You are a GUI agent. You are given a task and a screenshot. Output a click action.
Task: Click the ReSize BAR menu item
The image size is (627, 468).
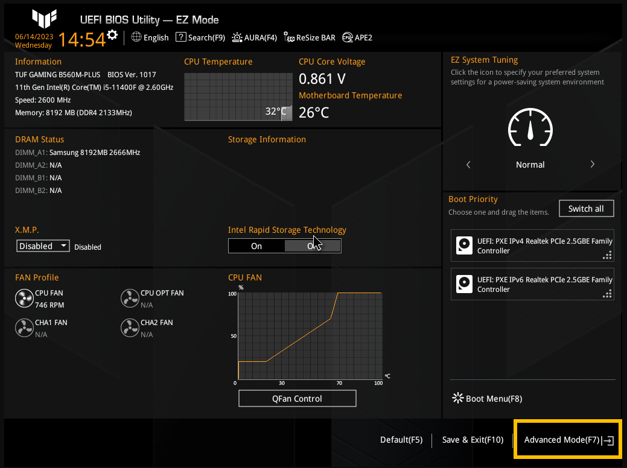tap(310, 37)
